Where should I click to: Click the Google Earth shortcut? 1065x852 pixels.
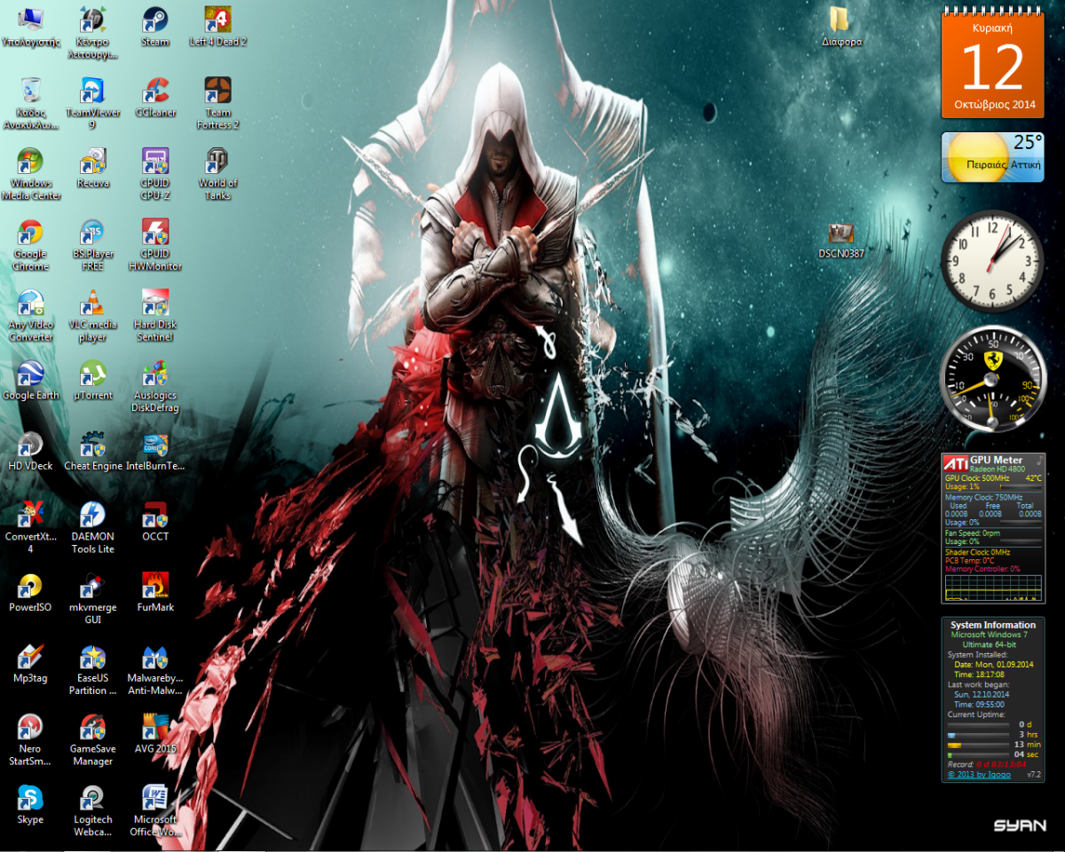(x=30, y=382)
